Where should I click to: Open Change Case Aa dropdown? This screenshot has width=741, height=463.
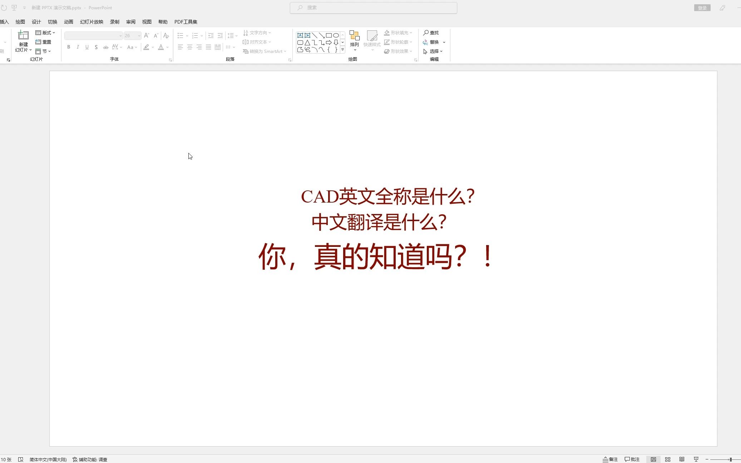pyautogui.click(x=132, y=47)
